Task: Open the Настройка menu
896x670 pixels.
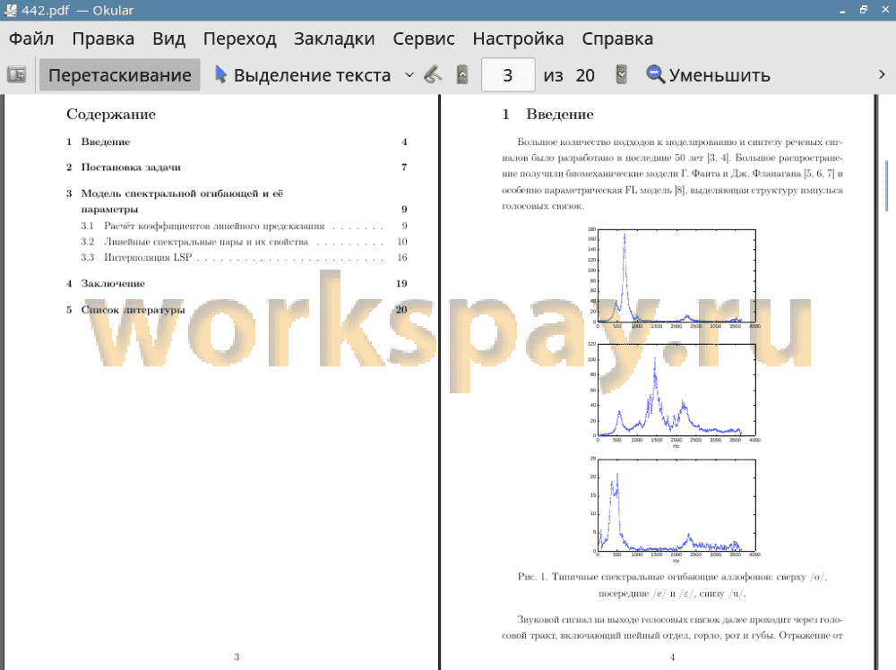Action: (518, 39)
